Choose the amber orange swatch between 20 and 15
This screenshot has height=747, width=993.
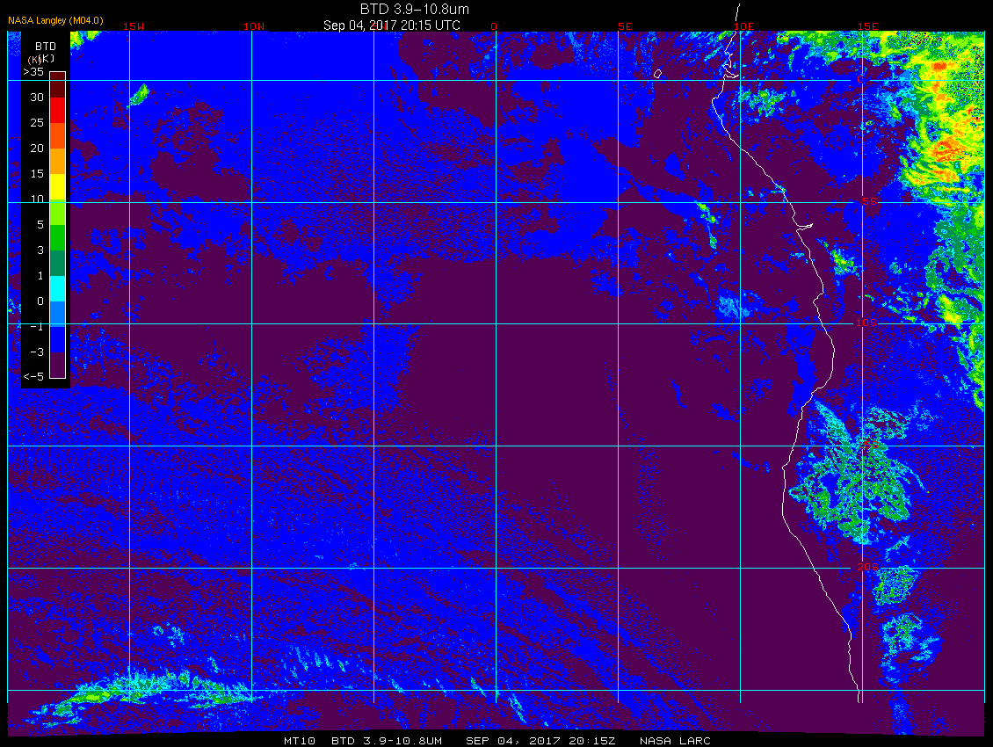tap(58, 162)
